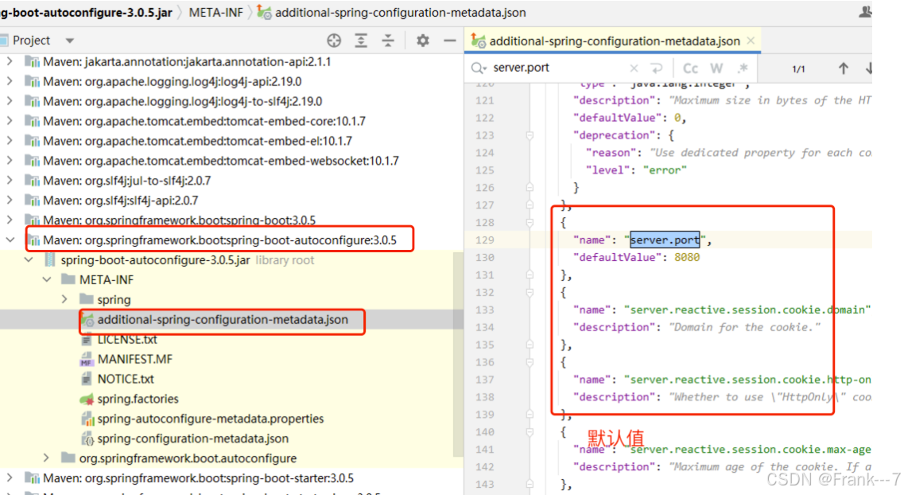This screenshot has width=904, height=495.
Task: Click the META-INF folder icon
Action: point(68,279)
